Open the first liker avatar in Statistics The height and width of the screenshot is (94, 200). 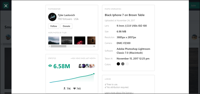tap(80, 66)
